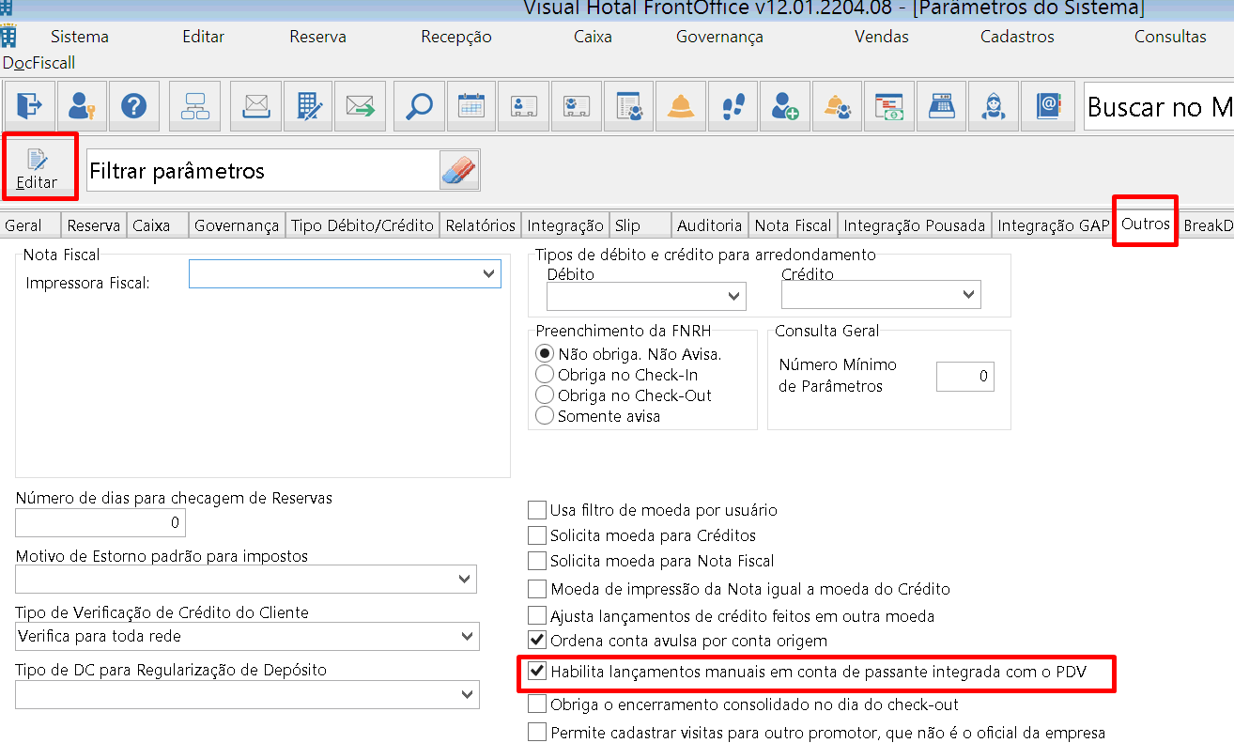This screenshot has height=743, width=1234.
Task: Click the list with users icon
Action: coord(628,106)
